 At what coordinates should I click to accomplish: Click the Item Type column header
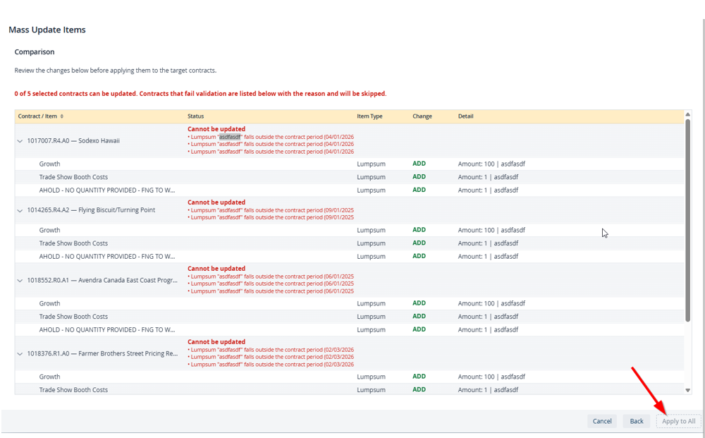369,116
